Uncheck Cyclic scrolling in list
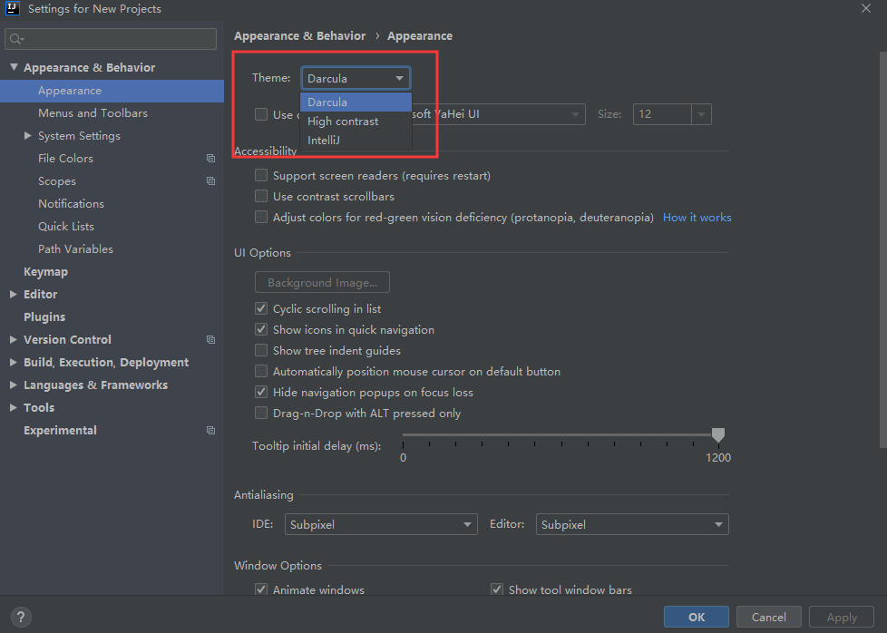This screenshot has width=887, height=633. (x=261, y=309)
